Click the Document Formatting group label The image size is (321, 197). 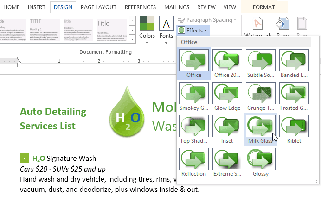point(105,52)
